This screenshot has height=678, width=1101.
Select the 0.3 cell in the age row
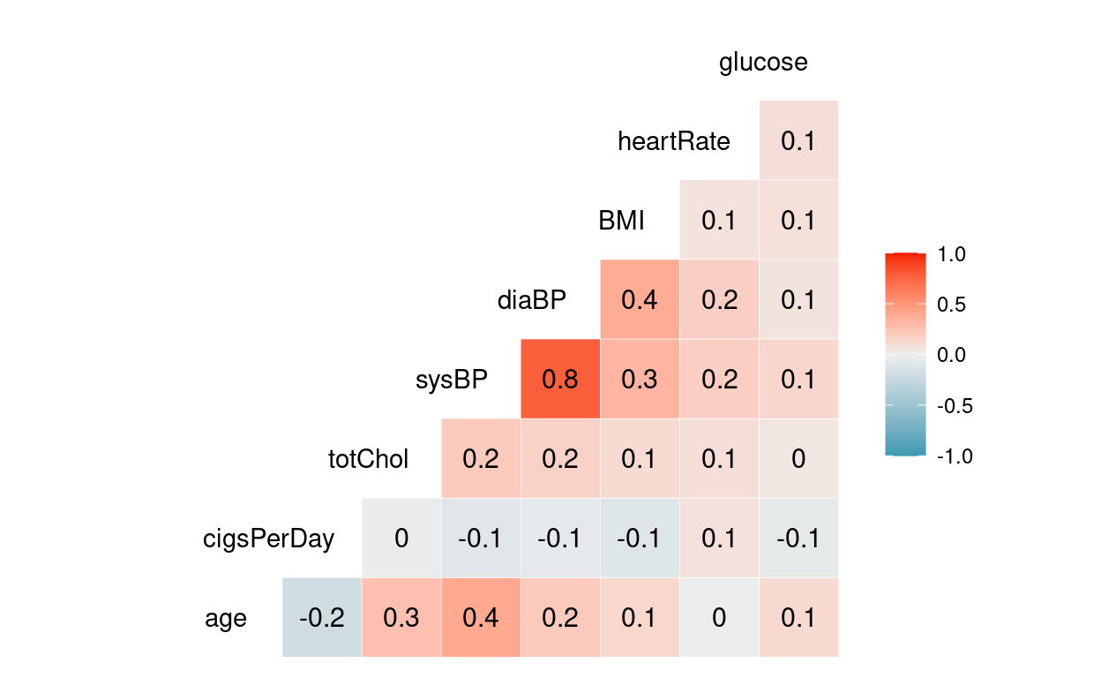[x=401, y=618]
